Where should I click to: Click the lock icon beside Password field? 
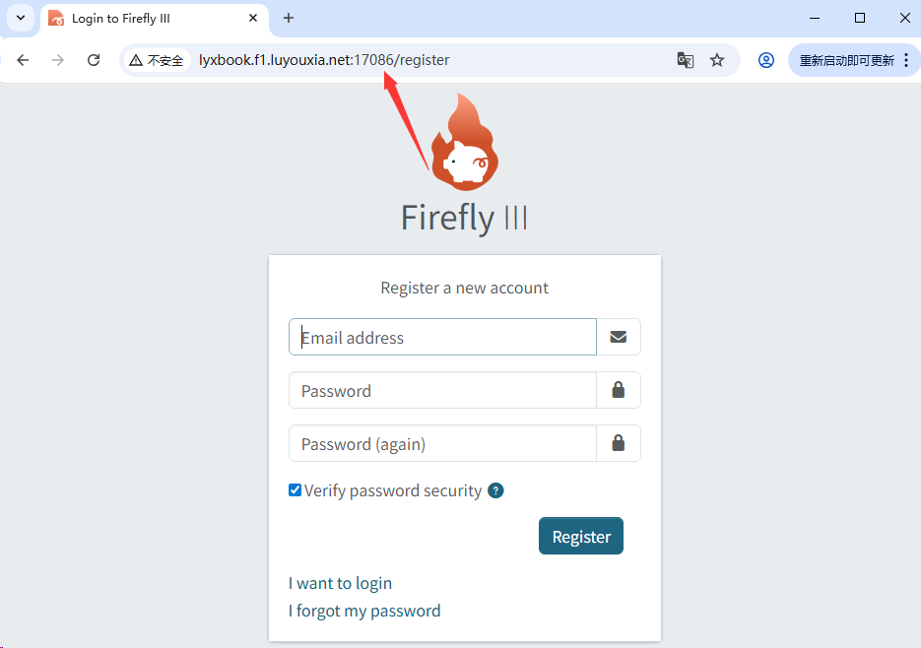[618, 390]
